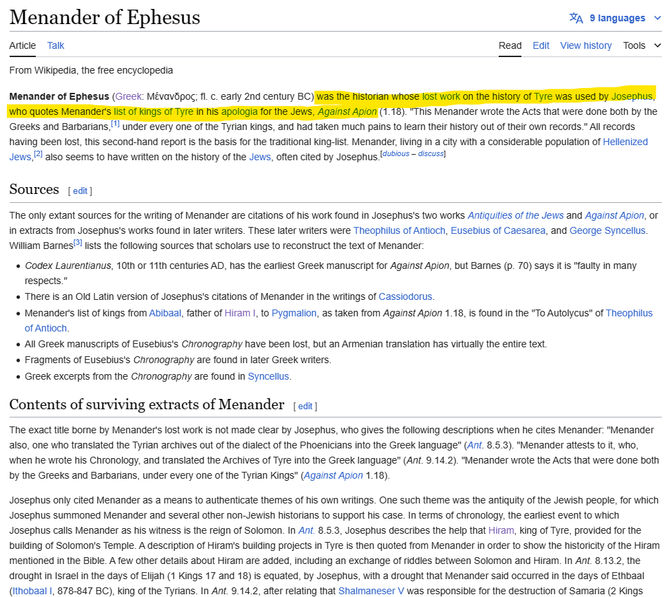
Task: Open Antiquities of the Jews link
Action: click(515, 215)
